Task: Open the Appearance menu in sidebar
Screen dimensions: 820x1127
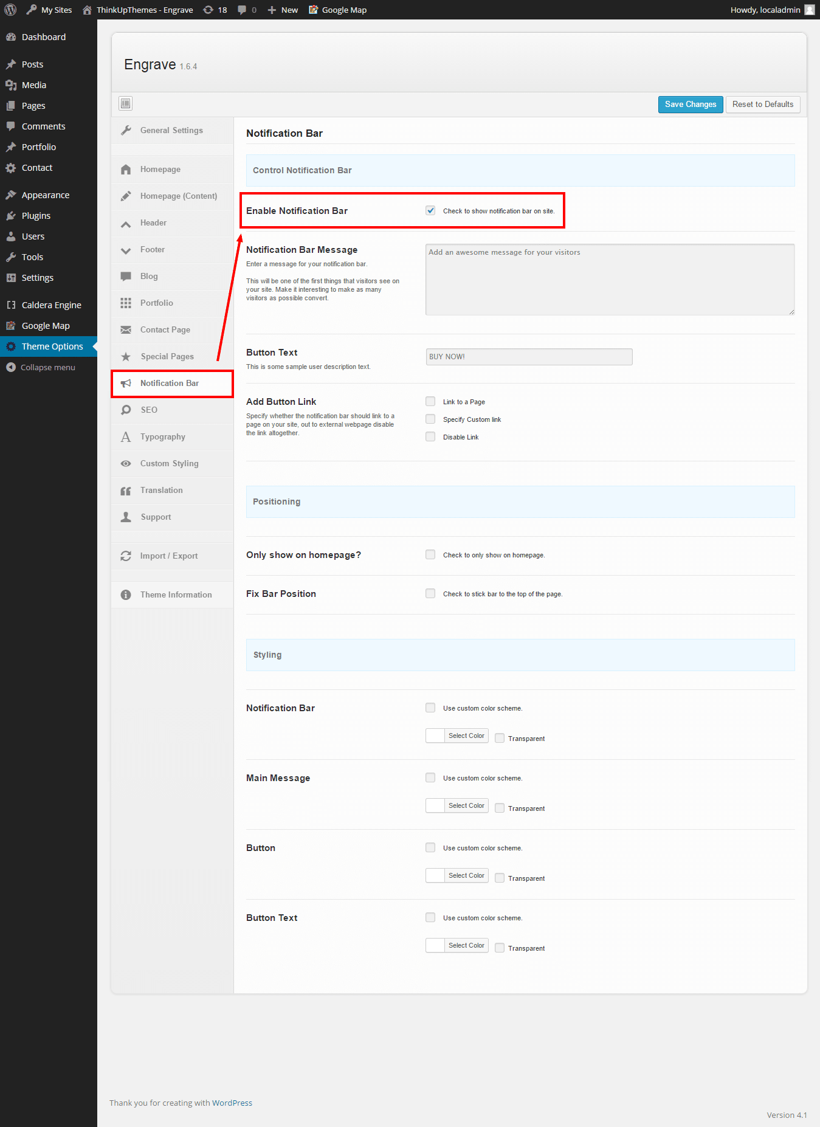Action: click(45, 195)
